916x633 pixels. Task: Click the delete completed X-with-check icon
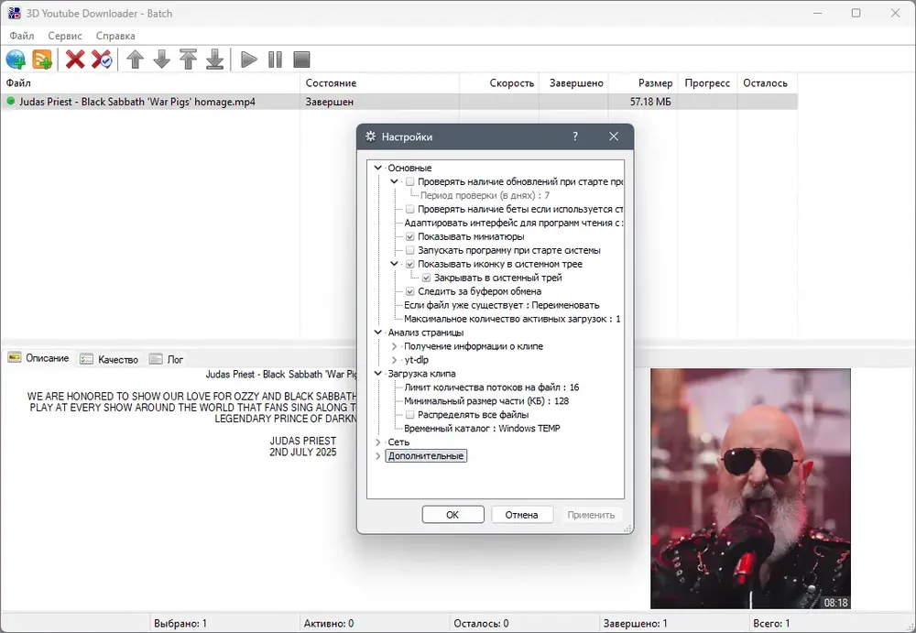pyautogui.click(x=102, y=60)
